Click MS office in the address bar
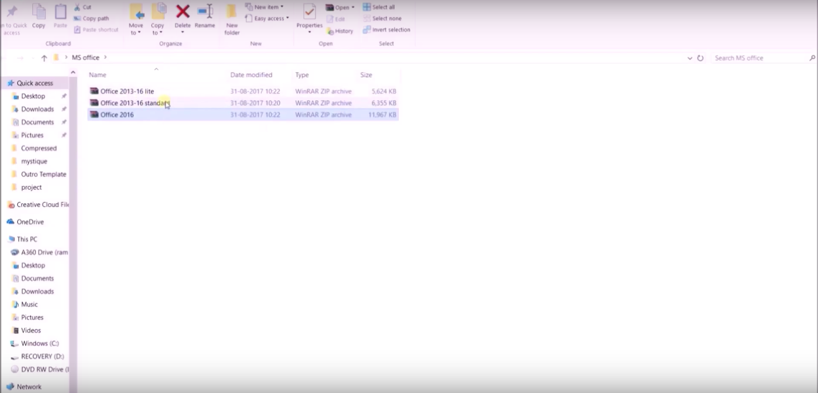The image size is (818, 393). (85, 58)
